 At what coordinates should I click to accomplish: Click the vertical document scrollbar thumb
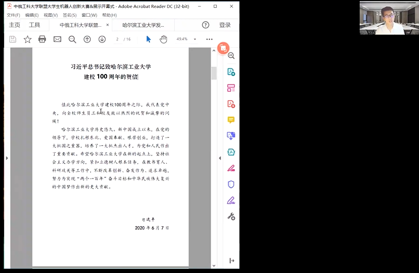[x=214, y=73]
